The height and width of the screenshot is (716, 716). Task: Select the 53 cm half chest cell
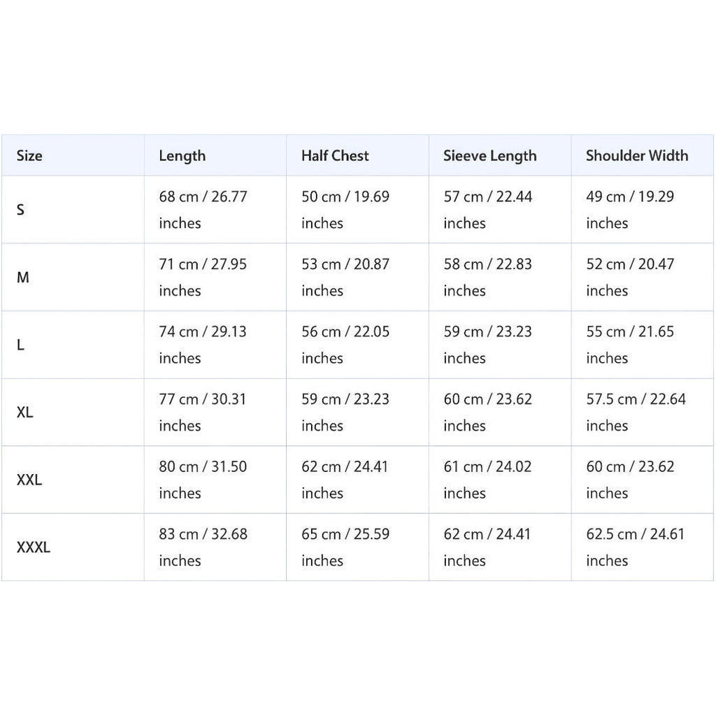357,277
